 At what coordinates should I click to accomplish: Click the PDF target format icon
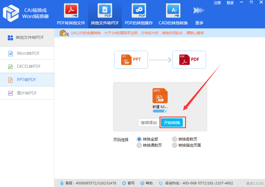pos(185,60)
